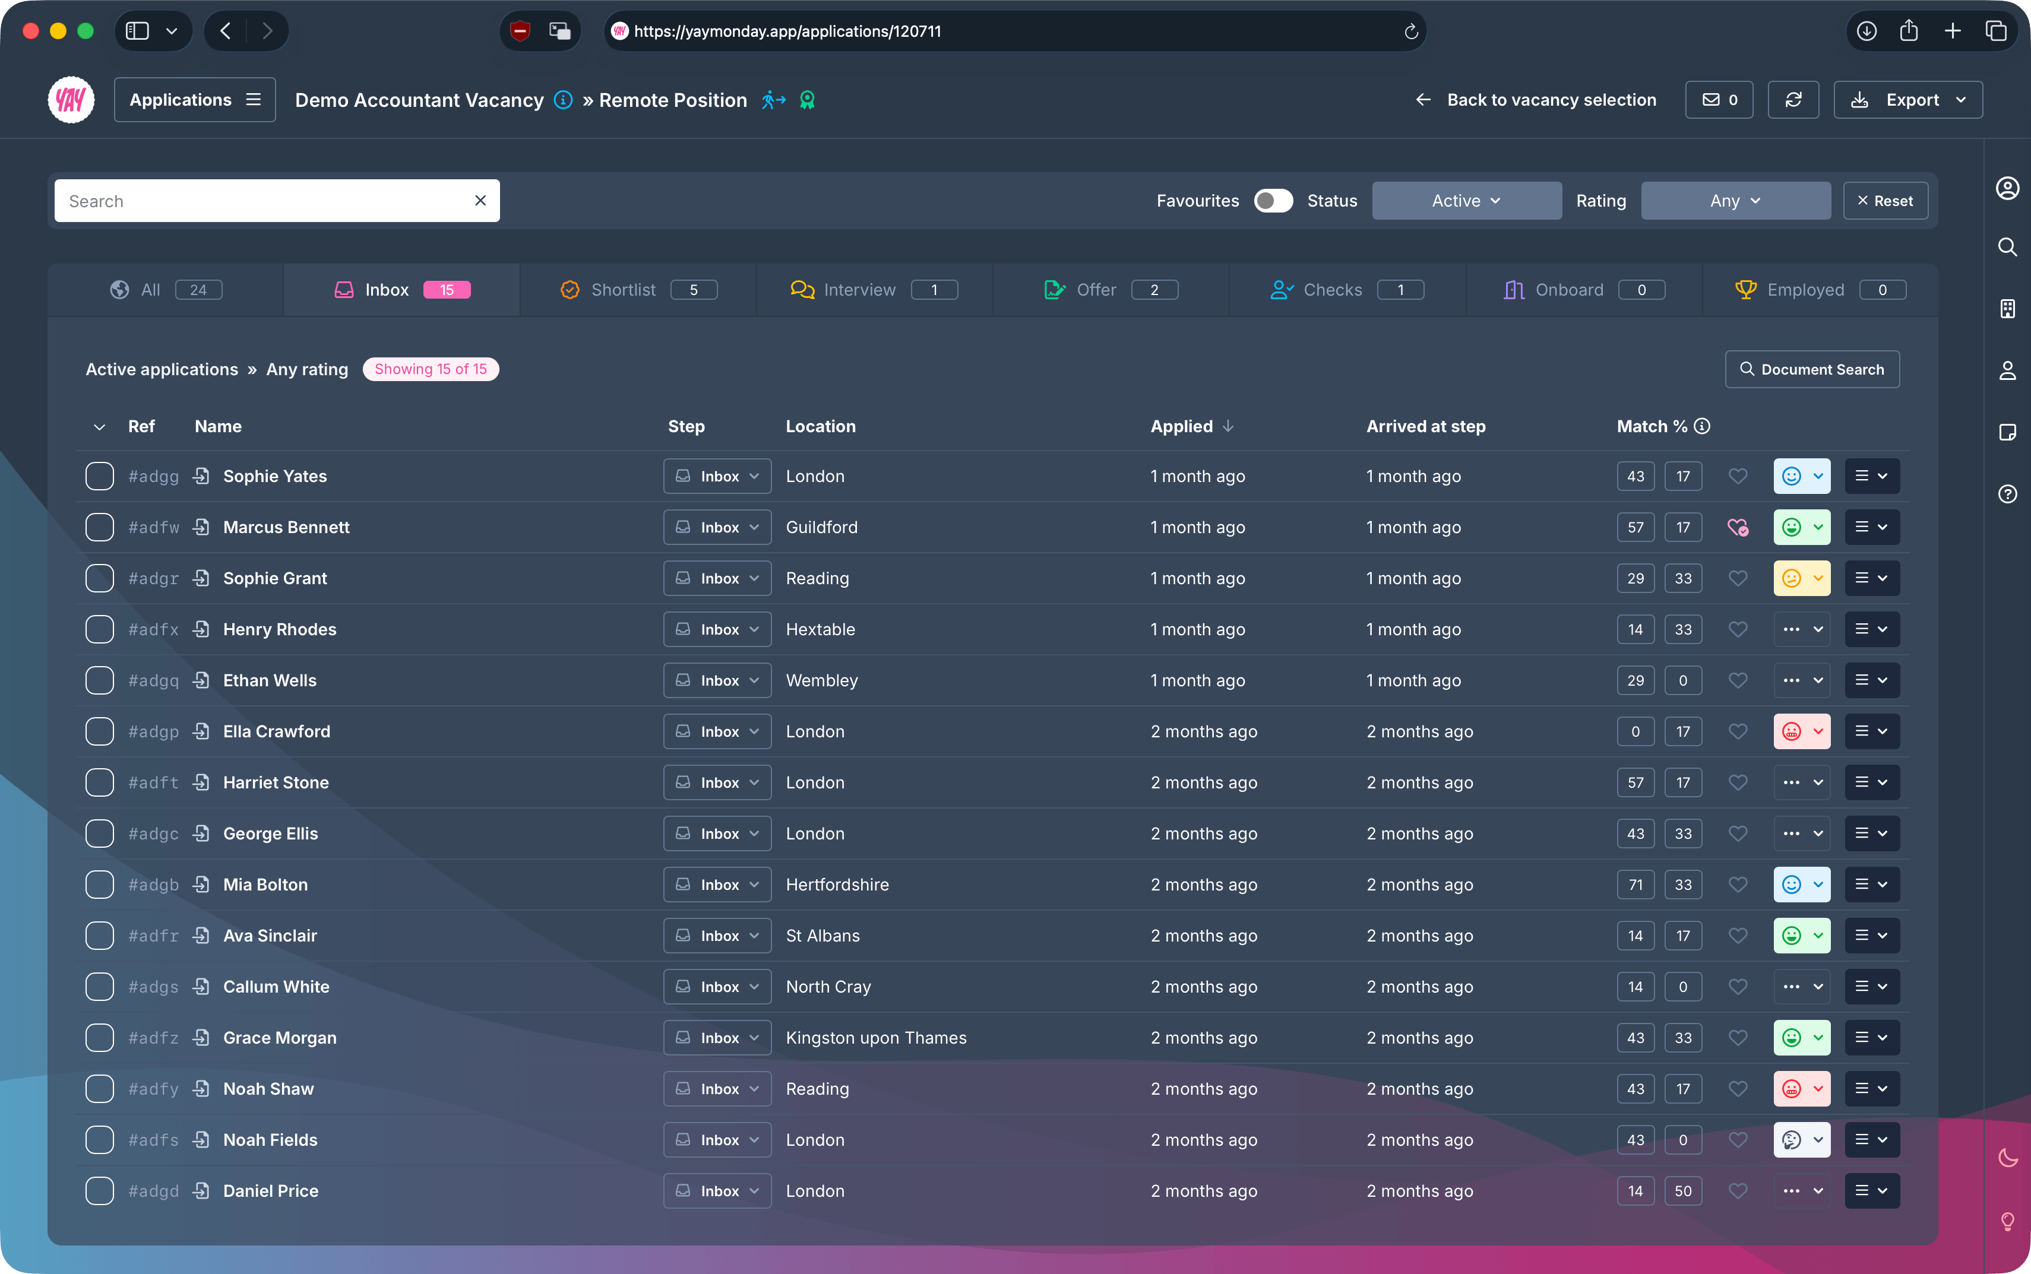Click the green award ribbon icon
Screen dimensions: 2031x1274
(807, 100)
